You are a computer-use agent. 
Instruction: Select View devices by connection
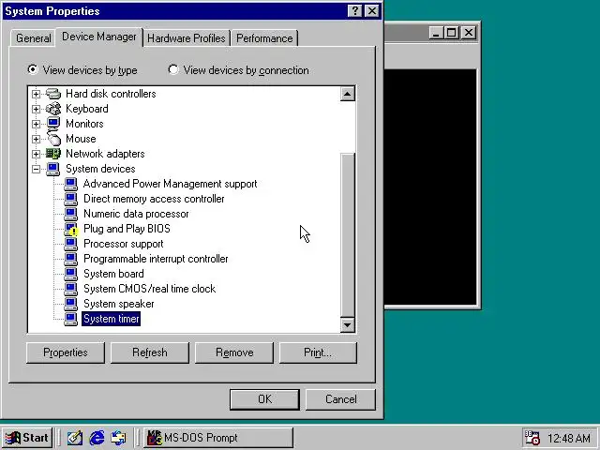[x=238, y=70]
